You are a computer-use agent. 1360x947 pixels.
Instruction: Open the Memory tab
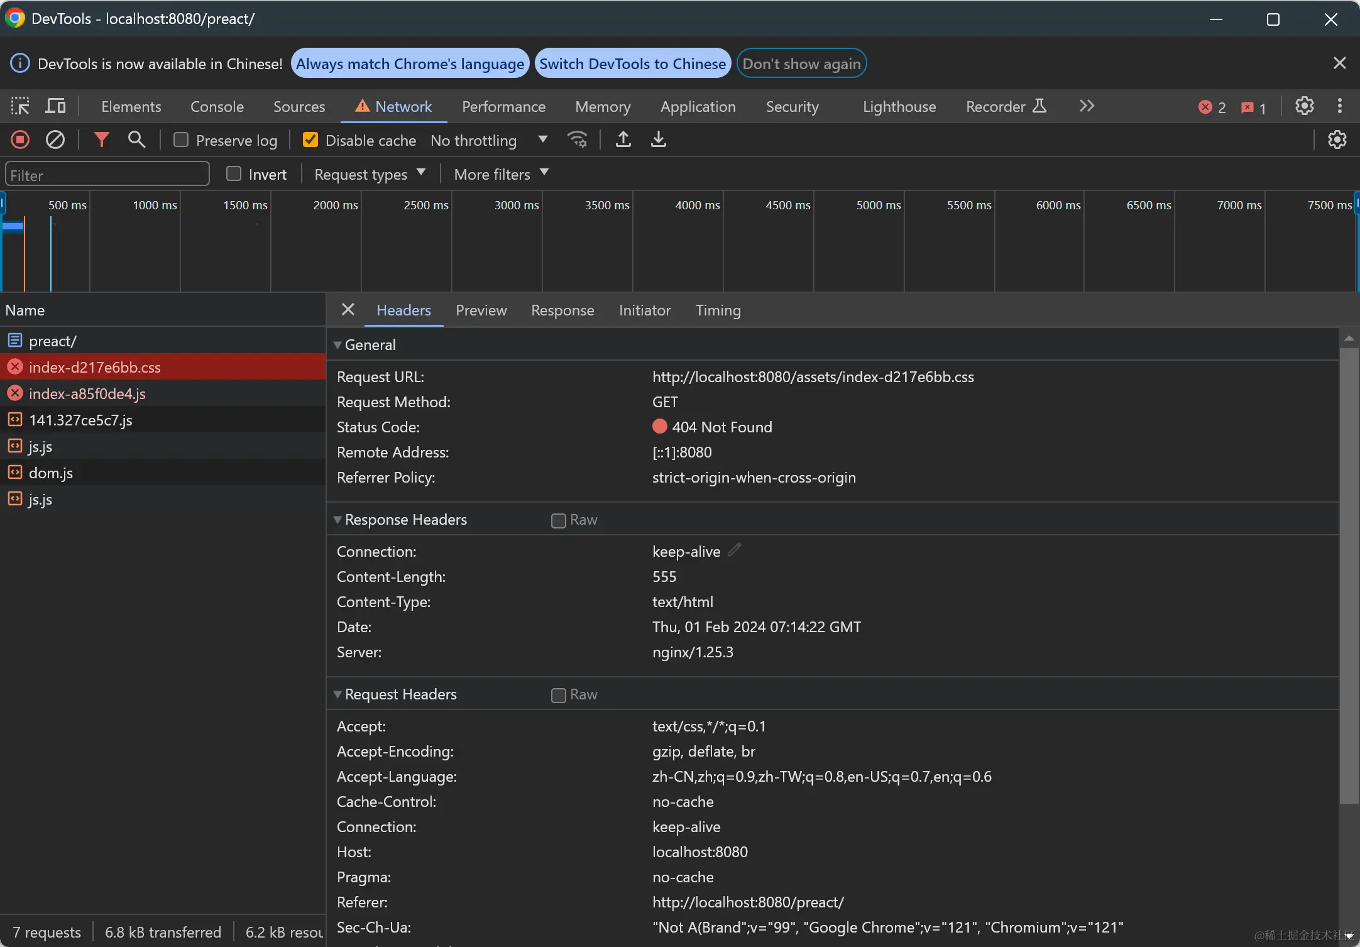tap(603, 106)
